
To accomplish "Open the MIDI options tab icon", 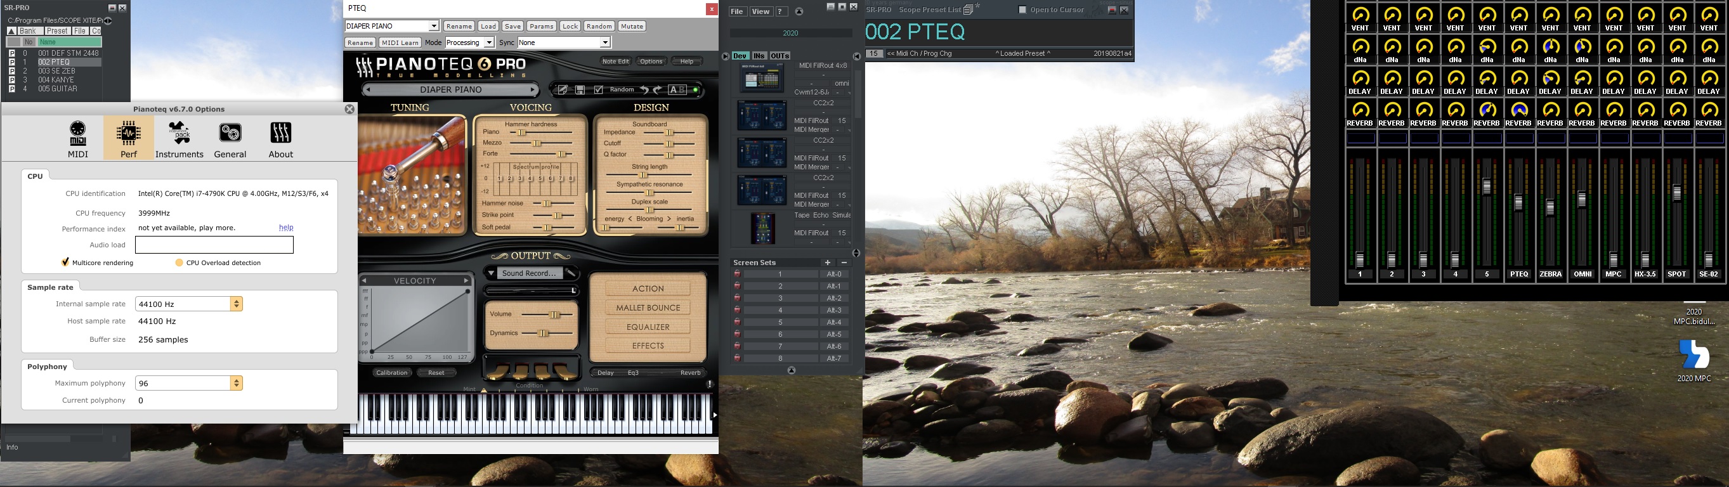I will [x=78, y=133].
